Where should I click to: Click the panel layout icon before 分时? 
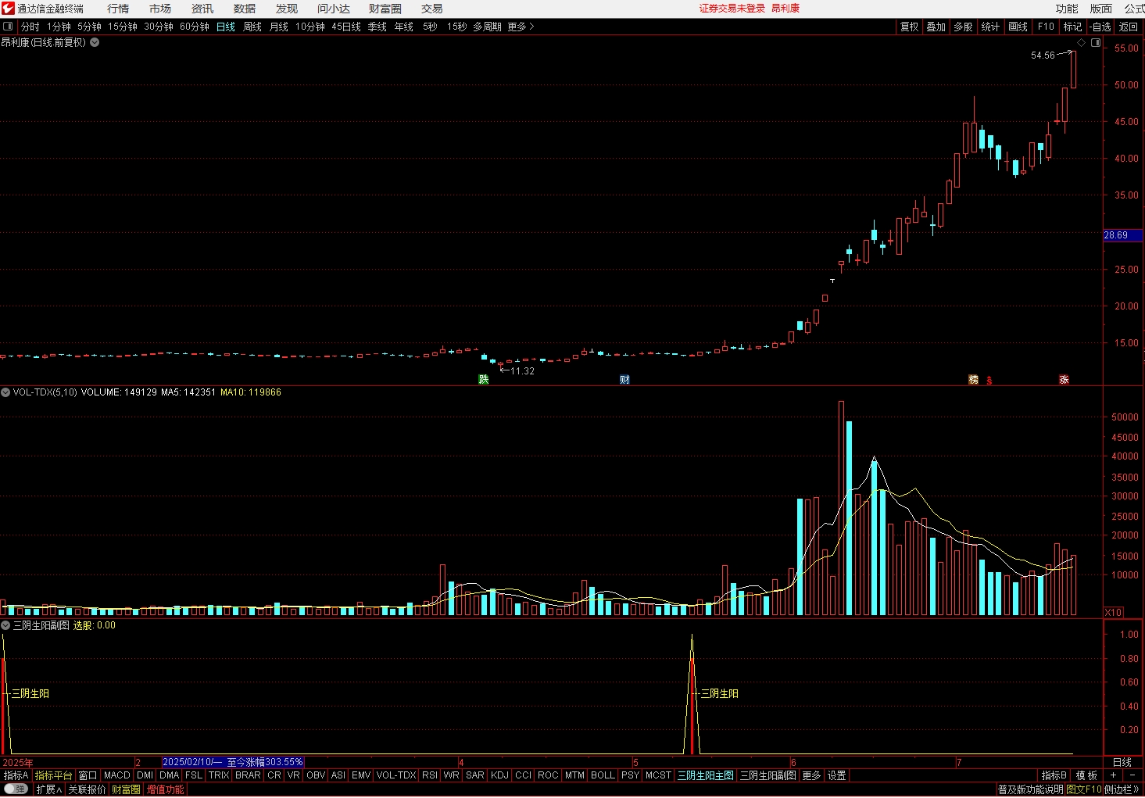pos(9,27)
